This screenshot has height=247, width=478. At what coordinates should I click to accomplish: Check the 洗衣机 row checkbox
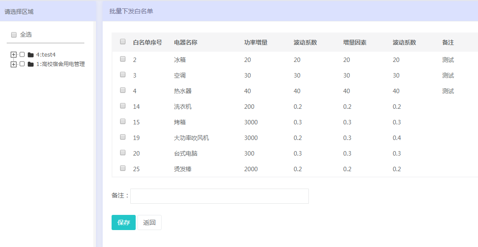click(123, 106)
